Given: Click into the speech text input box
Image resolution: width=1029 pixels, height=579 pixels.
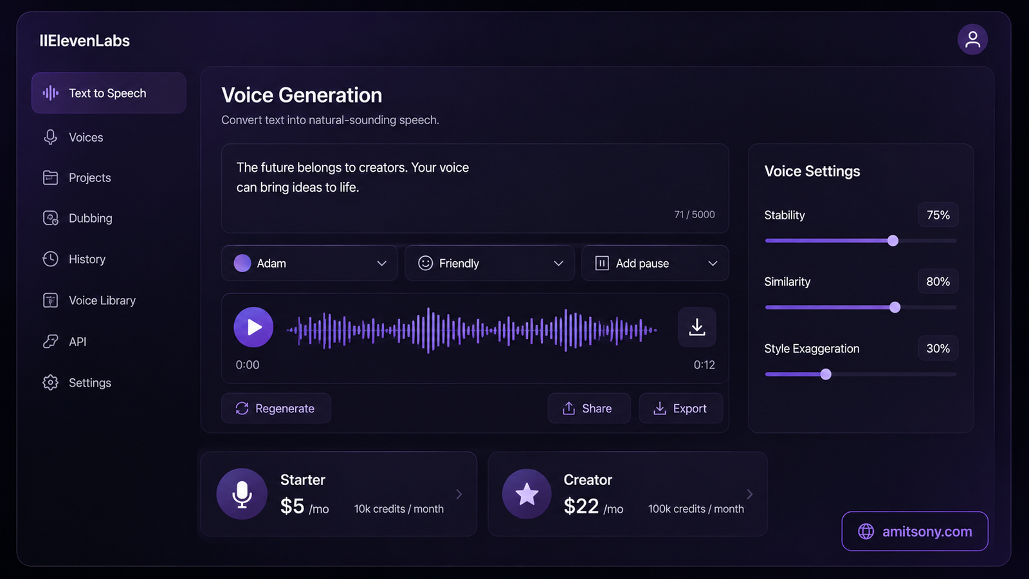Looking at the screenshot, I should tap(475, 188).
